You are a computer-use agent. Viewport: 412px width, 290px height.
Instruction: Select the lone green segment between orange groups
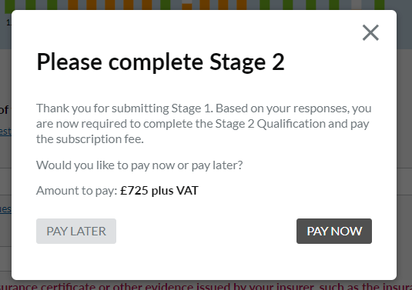(x=166, y=5)
